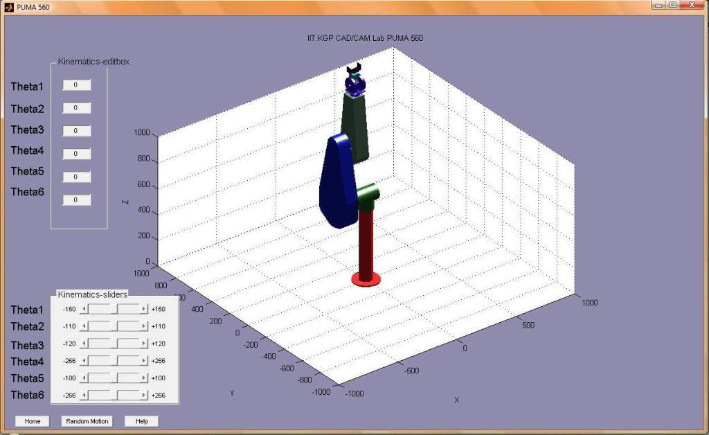Click the Theta3 slider thumb
The height and width of the screenshot is (435, 709).
[114, 344]
